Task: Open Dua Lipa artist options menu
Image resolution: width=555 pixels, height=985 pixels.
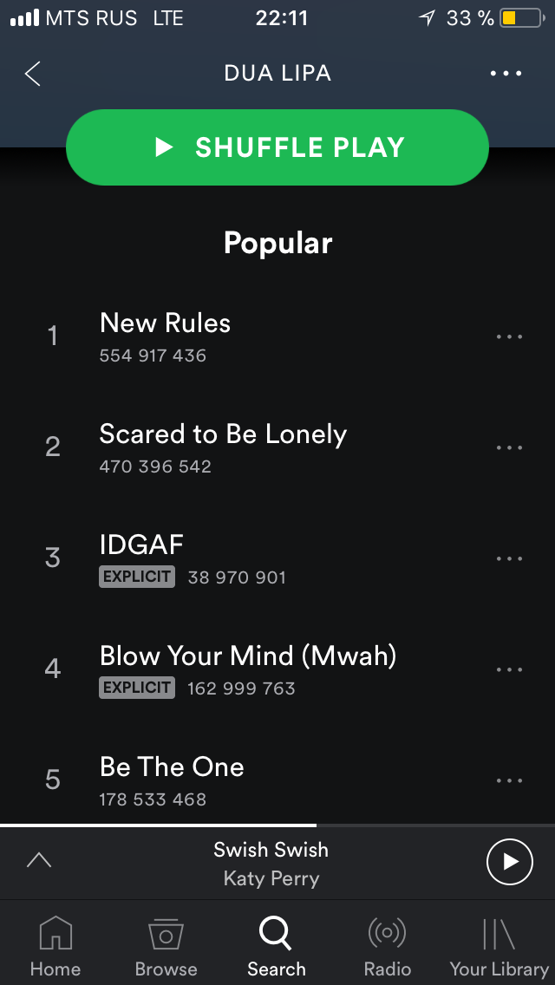Action: [x=506, y=74]
